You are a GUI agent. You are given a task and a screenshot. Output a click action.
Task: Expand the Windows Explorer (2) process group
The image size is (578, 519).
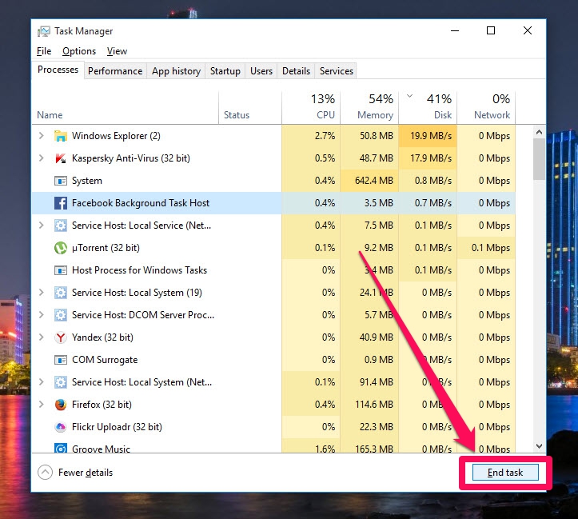click(x=42, y=136)
